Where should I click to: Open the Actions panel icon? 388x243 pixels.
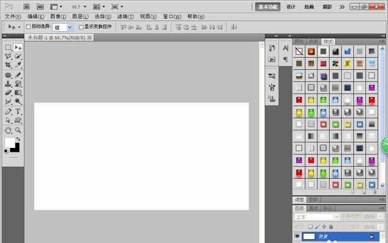[x=272, y=59]
